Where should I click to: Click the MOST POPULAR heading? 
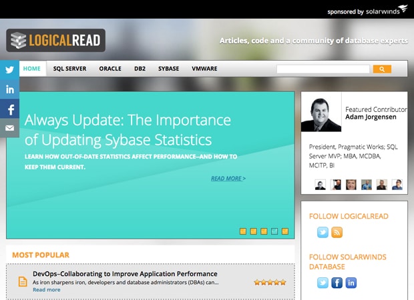coord(41,255)
